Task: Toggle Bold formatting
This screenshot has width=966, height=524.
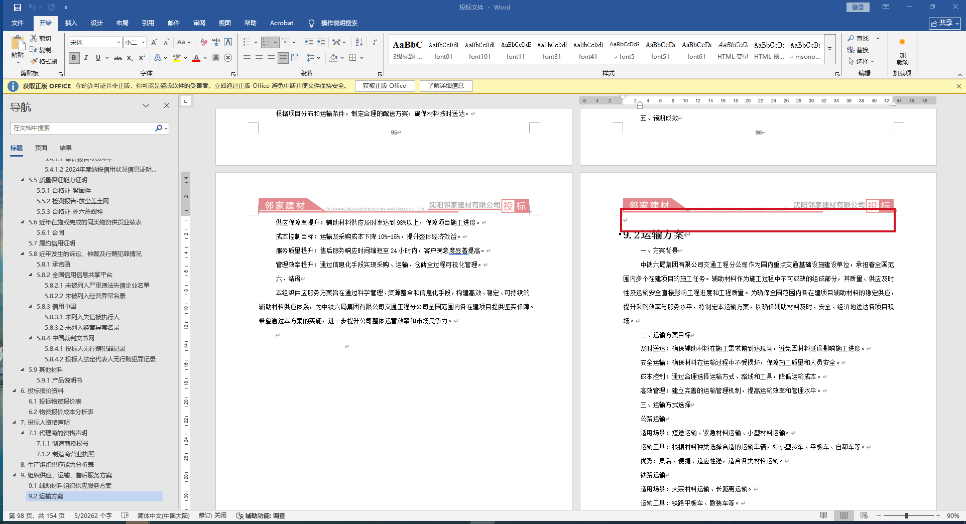Action: [x=74, y=58]
